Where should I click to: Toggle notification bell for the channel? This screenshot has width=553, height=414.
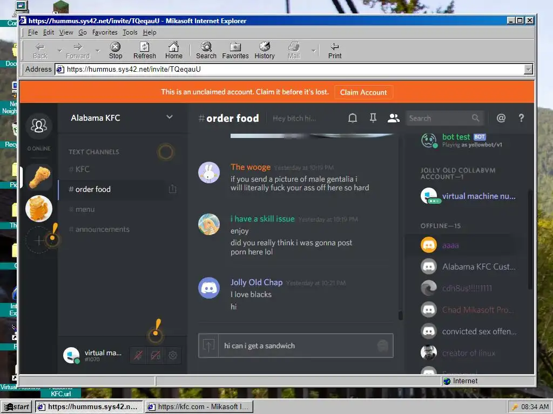coord(352,118)
